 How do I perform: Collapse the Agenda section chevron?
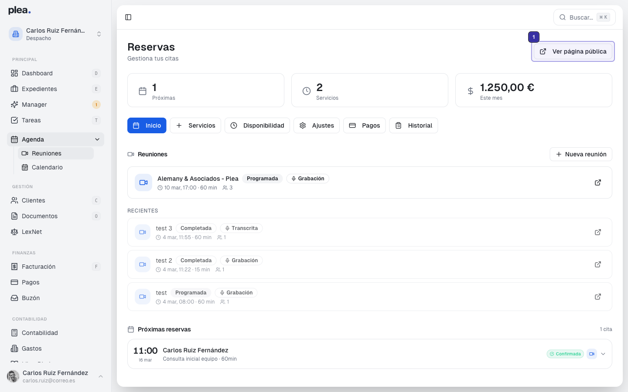(x=97, y=139)
